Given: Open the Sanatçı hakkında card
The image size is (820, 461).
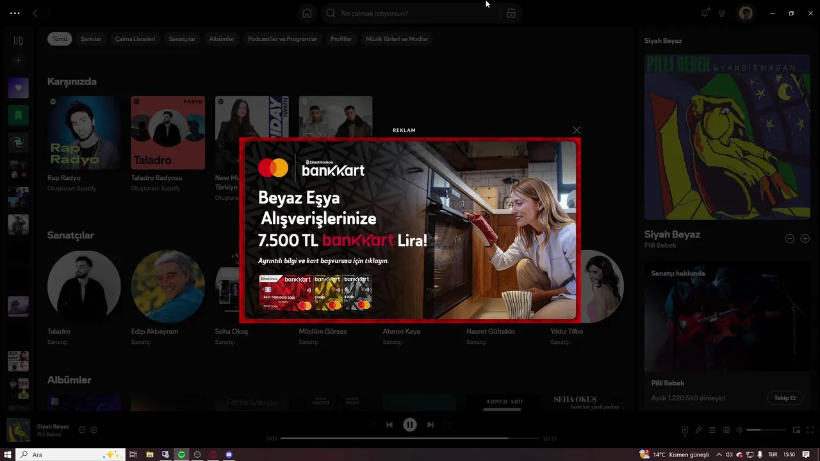Looking at the screenshot, I should [x=727, y=336].
